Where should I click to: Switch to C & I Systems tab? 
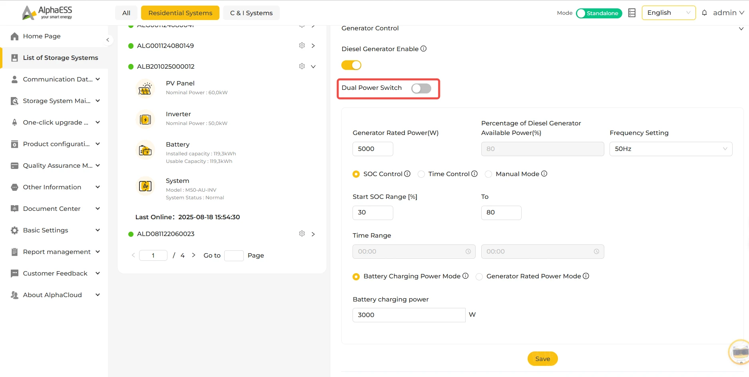[x=251, y=13]
